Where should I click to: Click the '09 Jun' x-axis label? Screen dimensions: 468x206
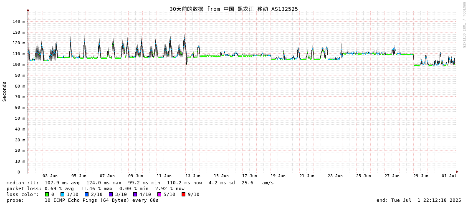click(136, 176)
